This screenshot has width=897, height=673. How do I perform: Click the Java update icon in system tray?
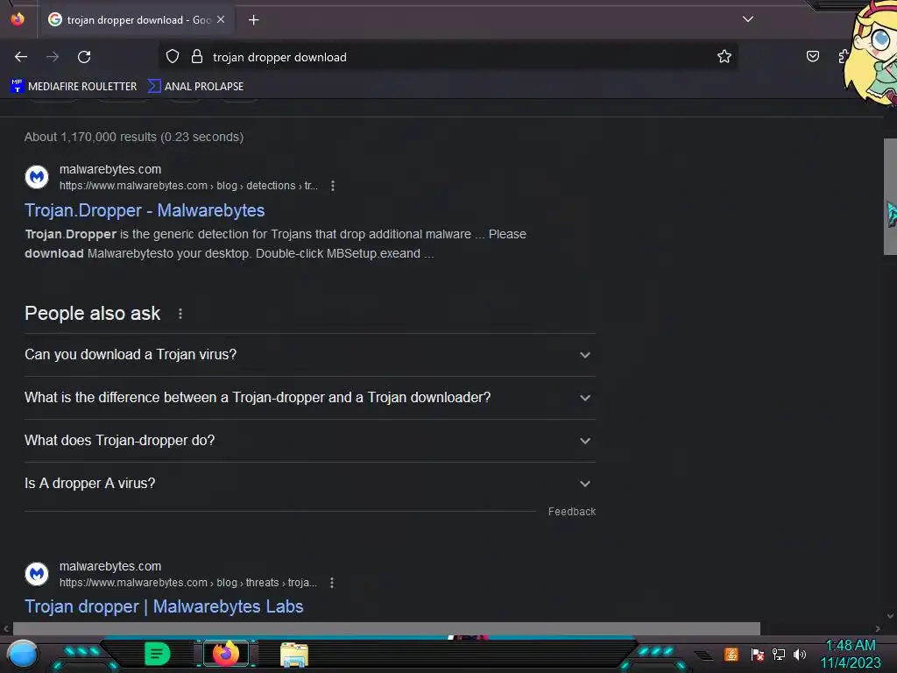click(x=731, y=654)
